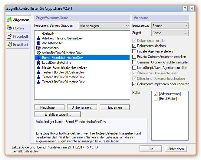Toggle Dokumente löschen checkbox
This screenshot has width=201, height=160.
point(134,46)
